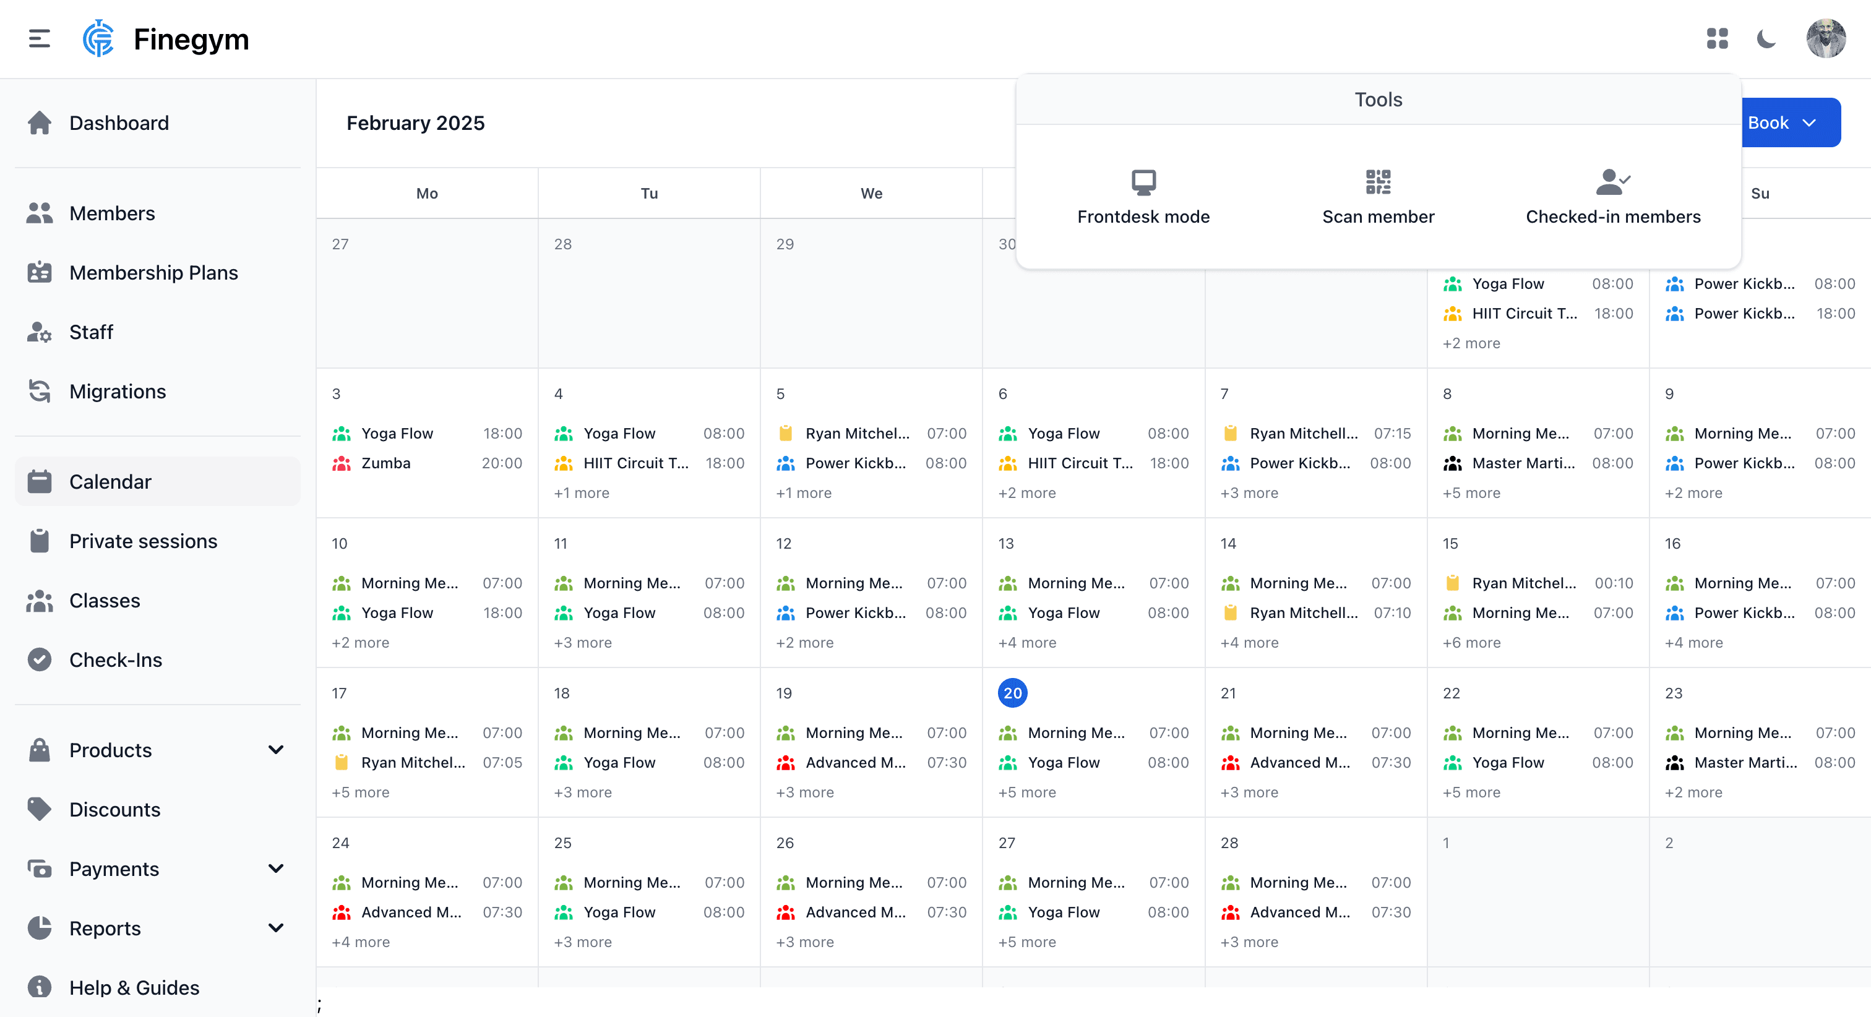Select today's date, February 20
Screen dimensions: 1871x1017
click(x=1012, y=692)
